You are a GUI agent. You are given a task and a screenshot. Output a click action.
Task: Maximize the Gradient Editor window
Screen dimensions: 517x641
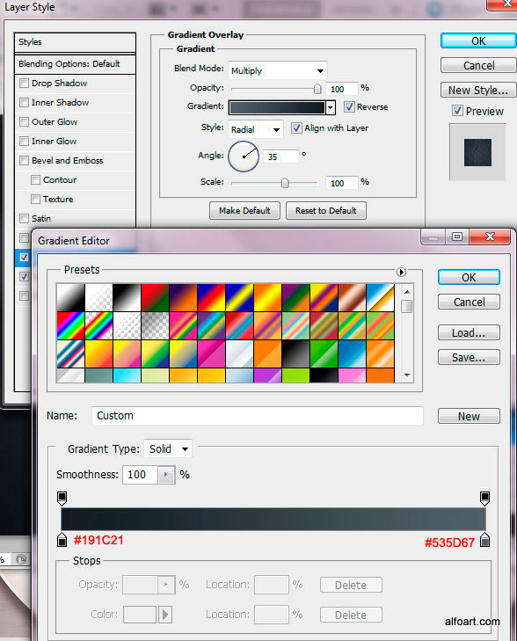pyautogui.click(x=457, y=237)
